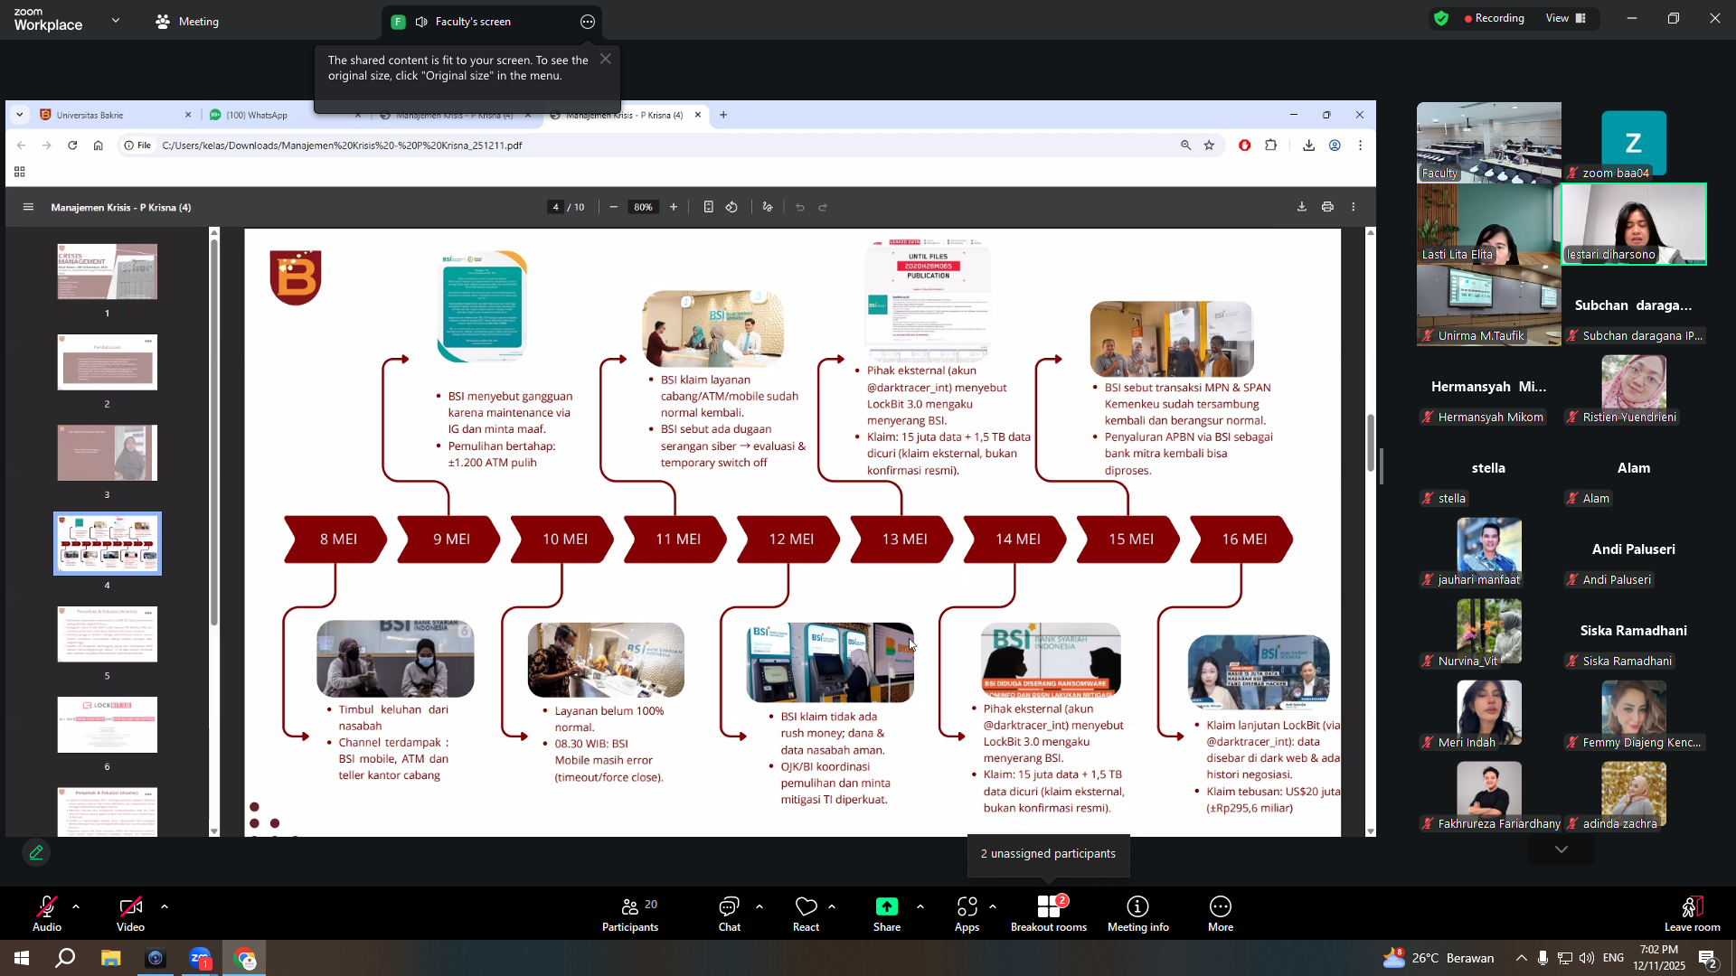Open File Explorer from taskbar
This screenshot has width=1736, height=976.
click(110, 958)
